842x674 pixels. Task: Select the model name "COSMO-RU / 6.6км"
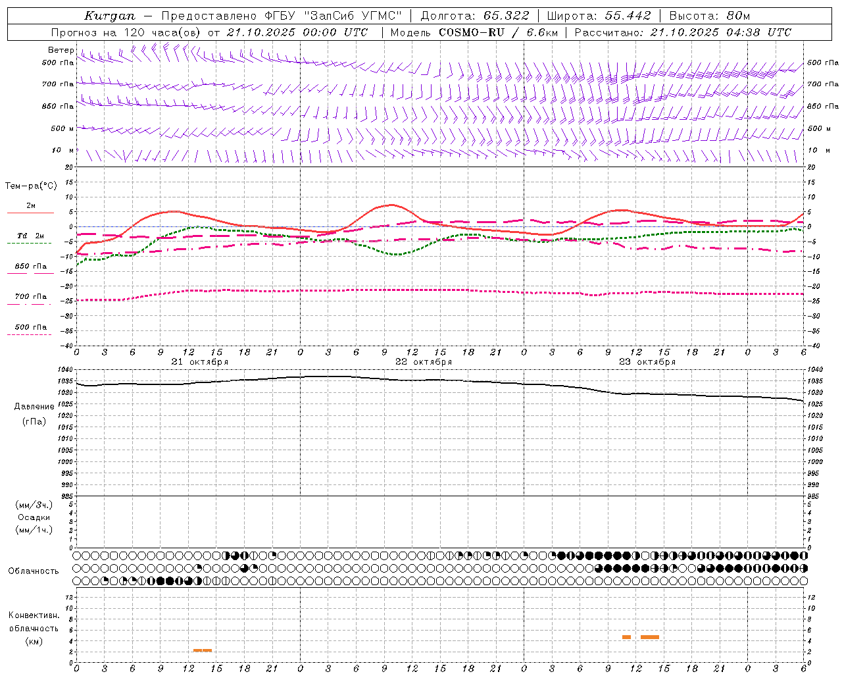tap(498, 32)
